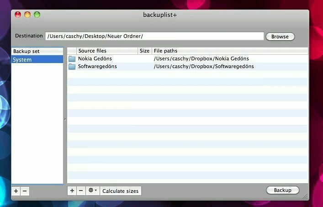Viewport: 323px width, 207px height.
Task: Click the Nokia Gedöns folder icon
Action: click(x=72, y=59)
